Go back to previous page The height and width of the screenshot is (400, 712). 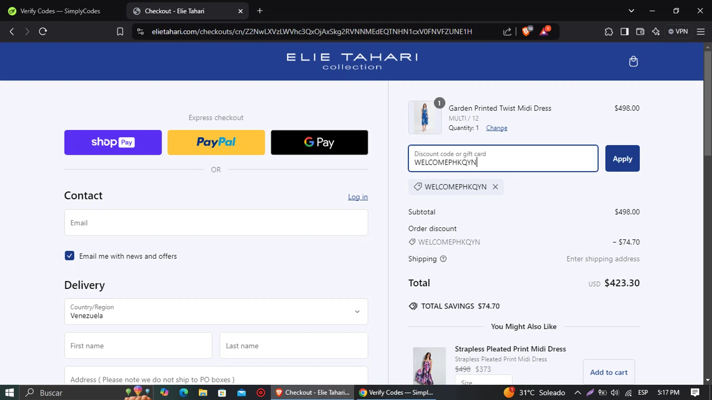[12, 31]
